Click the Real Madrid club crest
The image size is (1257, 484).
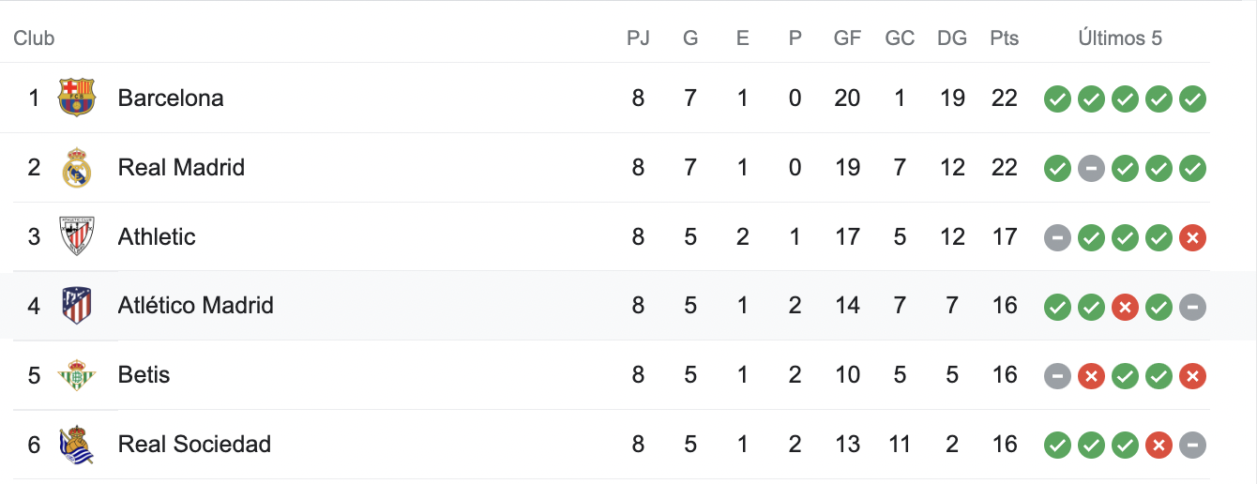[77, 168]
